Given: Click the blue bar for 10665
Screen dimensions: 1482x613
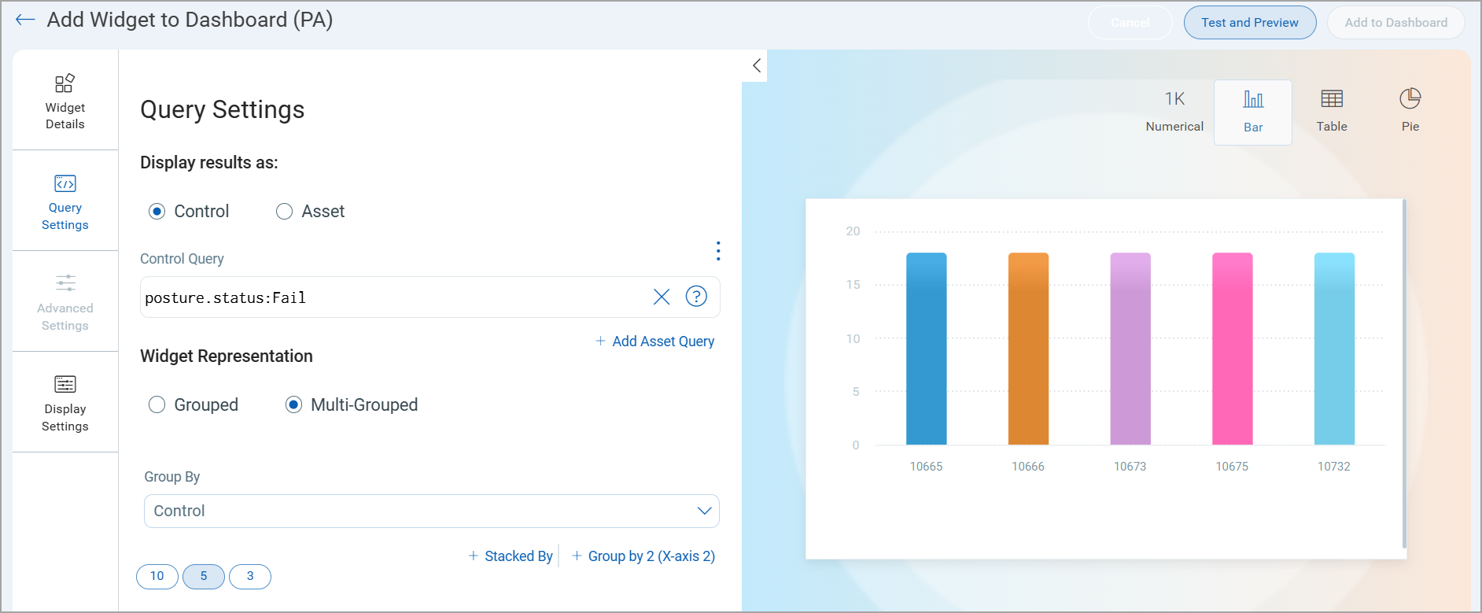Looking at the screenshot, I should (x=927, y=349).
